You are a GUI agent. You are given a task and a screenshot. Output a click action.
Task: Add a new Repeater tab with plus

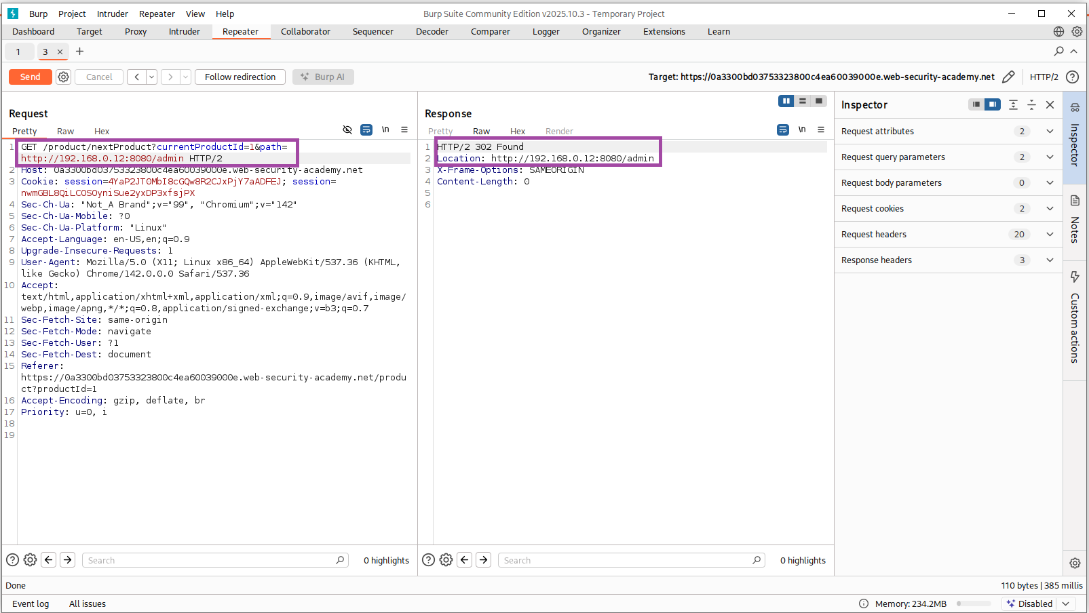tap(79, 52)
